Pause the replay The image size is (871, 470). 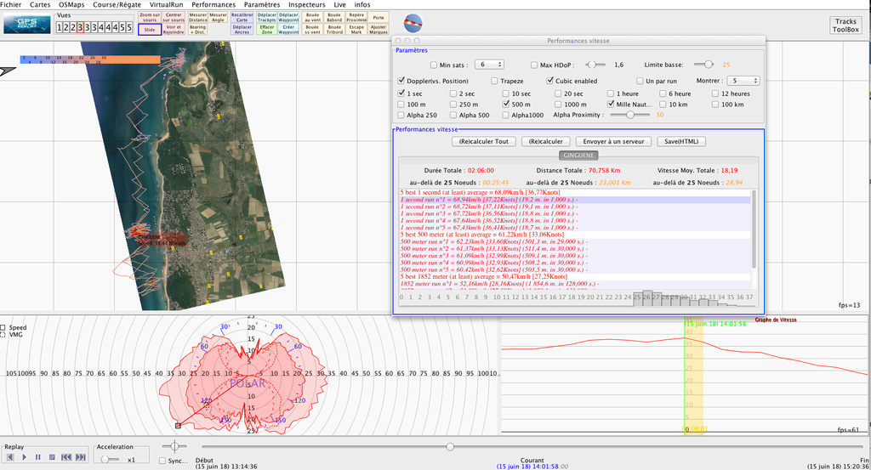[37, 457]
